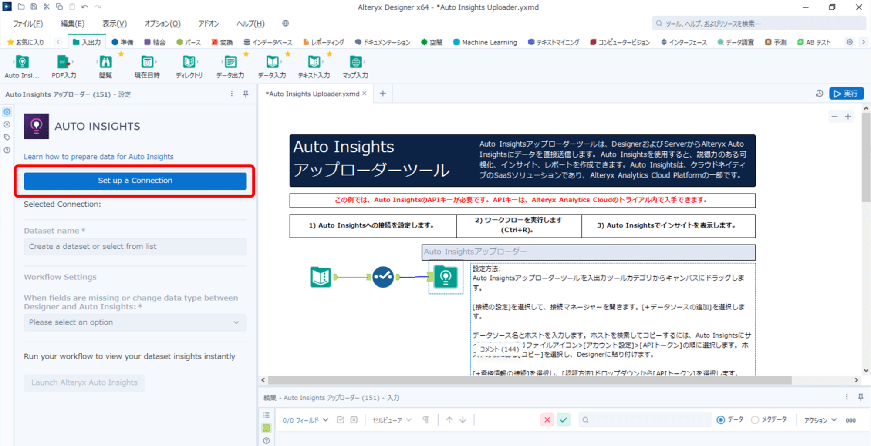
Task: Select the メタデータ radio button
Action: [x=755, y=420]
